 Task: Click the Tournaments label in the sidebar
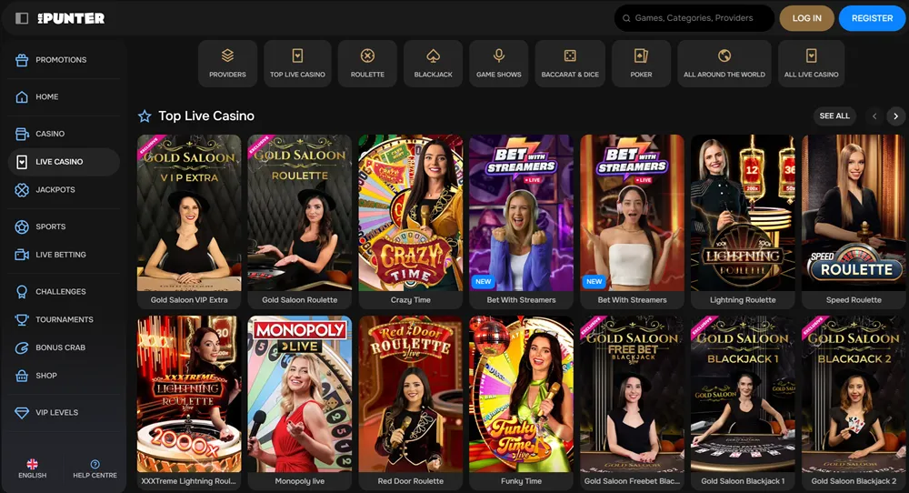(x=65, y=319)
